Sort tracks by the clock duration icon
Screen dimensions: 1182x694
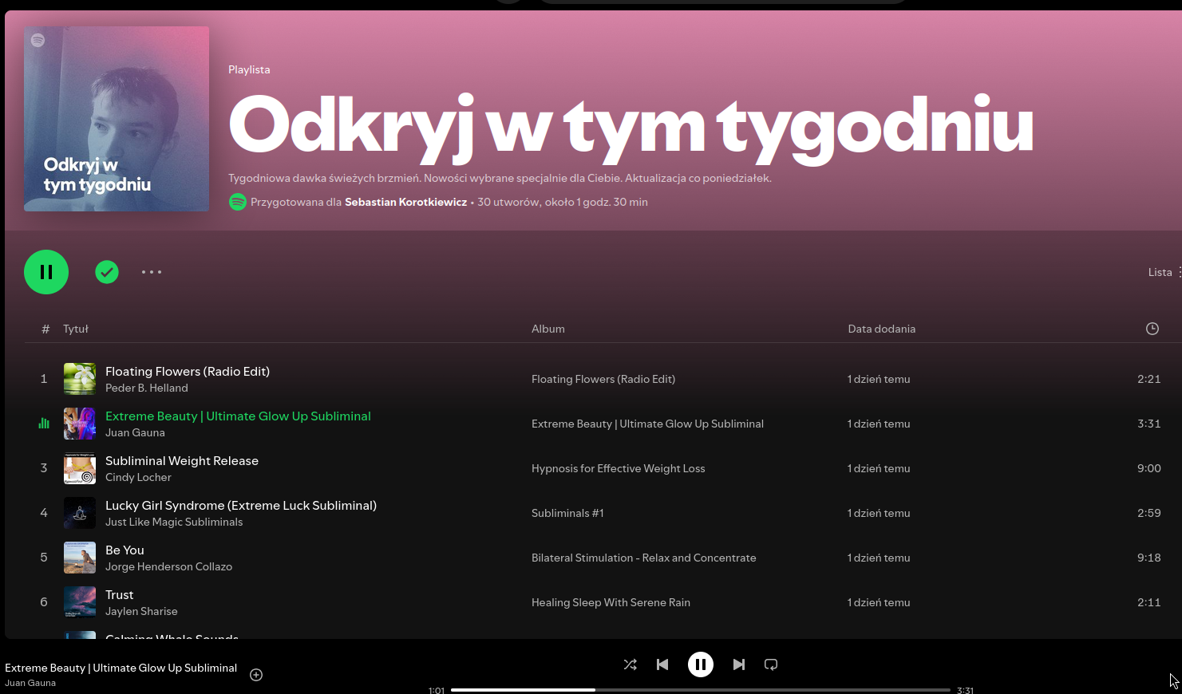(x=1152, y=329)
